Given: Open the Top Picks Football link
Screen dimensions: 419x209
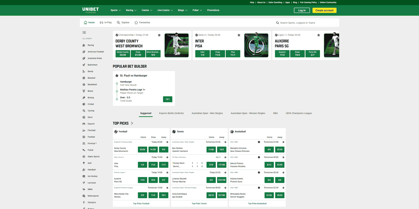Looking at the screenshot, I should pyautogui.click(x=141, y=203).
